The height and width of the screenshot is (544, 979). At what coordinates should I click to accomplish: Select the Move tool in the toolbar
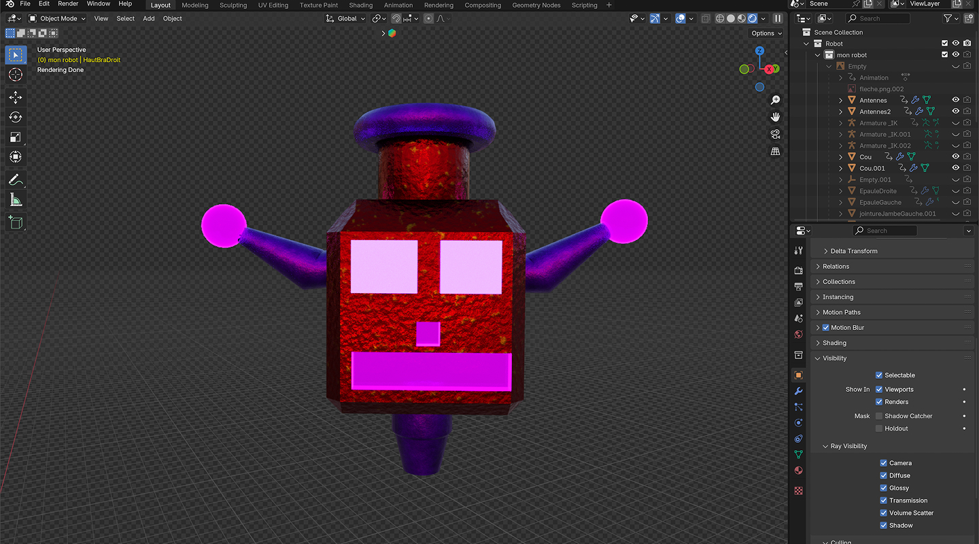pyautogui.click(x=16, y=97)
